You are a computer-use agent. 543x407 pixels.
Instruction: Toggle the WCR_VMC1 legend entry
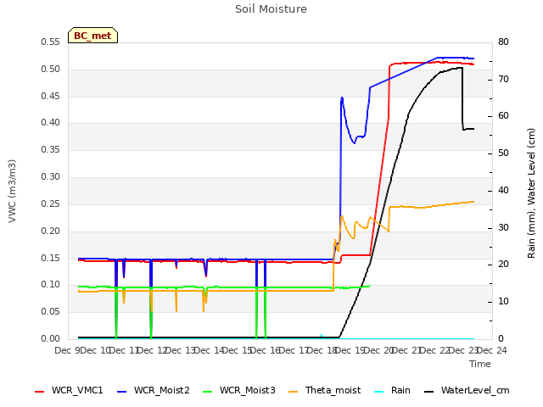click(69, 390)
